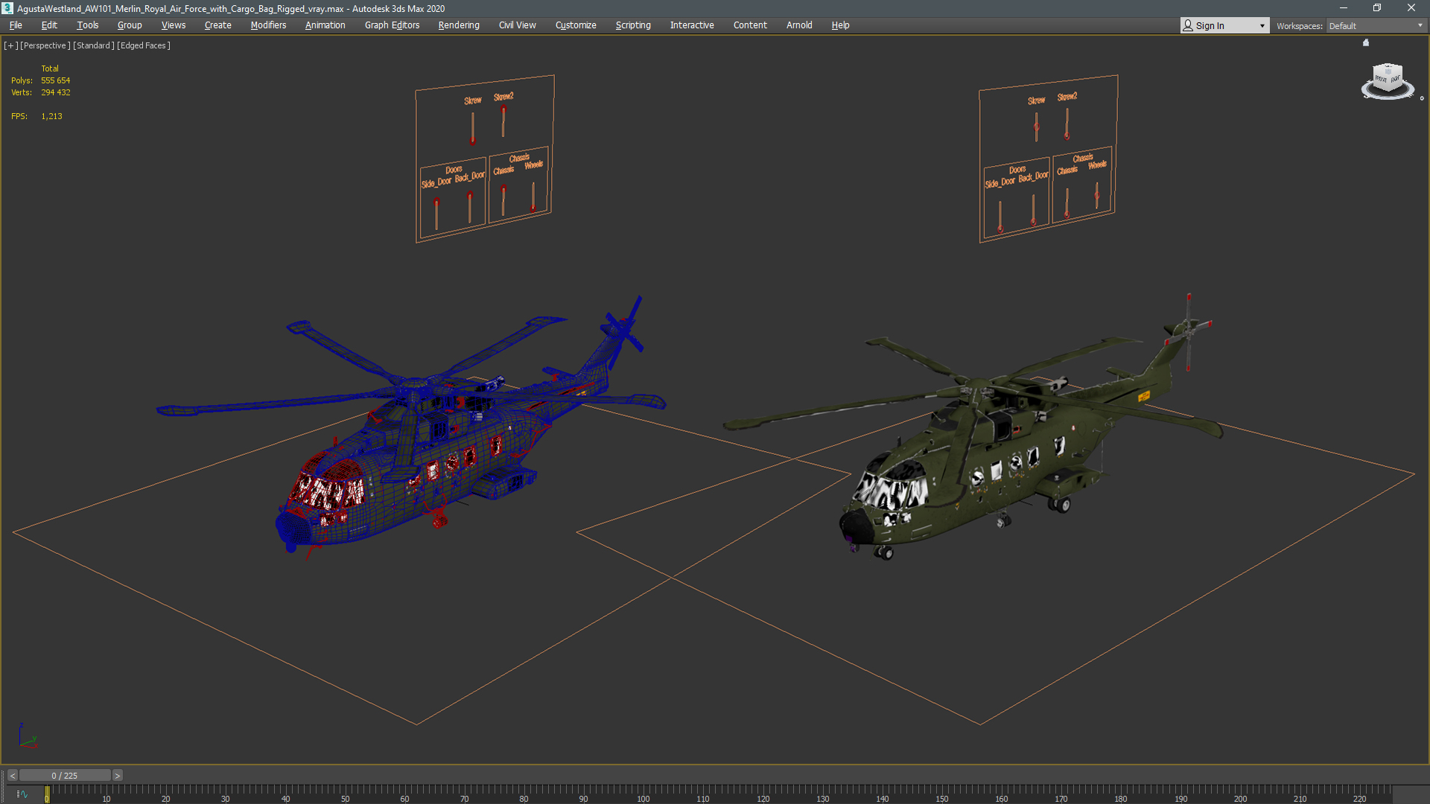Open the [Edged Faces] display mode menu
Viewport: 1430px width, 804px height.
pos(144,45)
